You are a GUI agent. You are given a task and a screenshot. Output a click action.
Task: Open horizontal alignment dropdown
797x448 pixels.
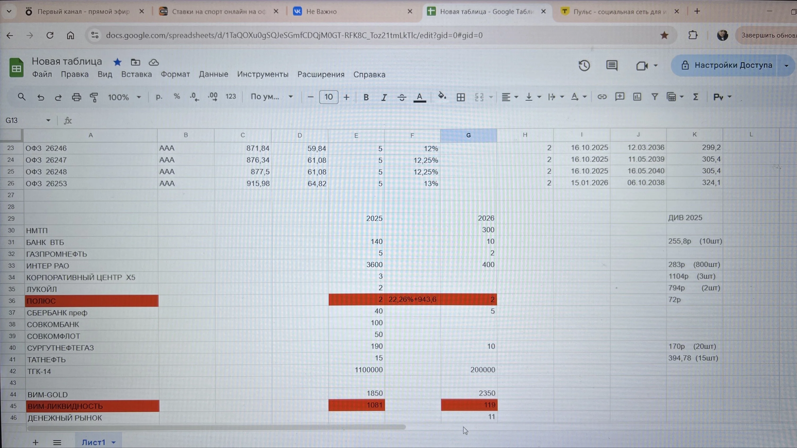tap(510, 97)
